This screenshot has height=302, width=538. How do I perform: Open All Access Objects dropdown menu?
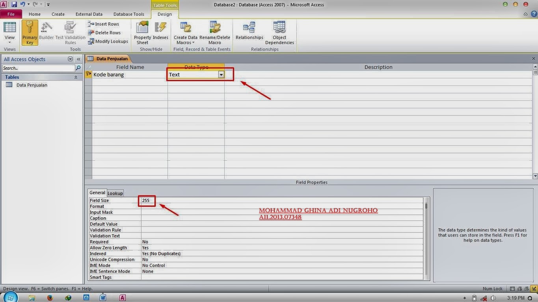[70, 59]
